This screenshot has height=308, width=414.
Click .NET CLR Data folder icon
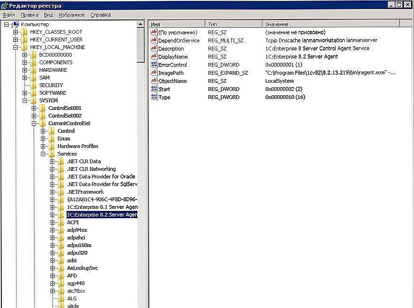(x=61, y=162)
